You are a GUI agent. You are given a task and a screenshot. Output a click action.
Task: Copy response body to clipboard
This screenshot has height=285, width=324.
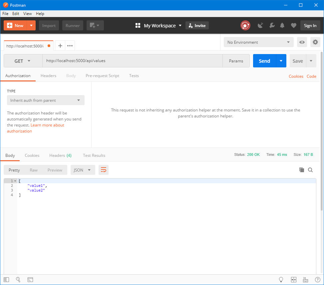pyautogui.click(x=301, y=170)
